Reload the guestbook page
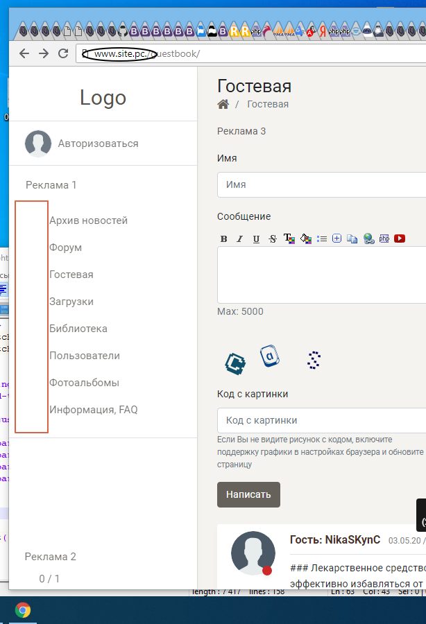Viewport: 426px width, 624px height. pos(63,53)
